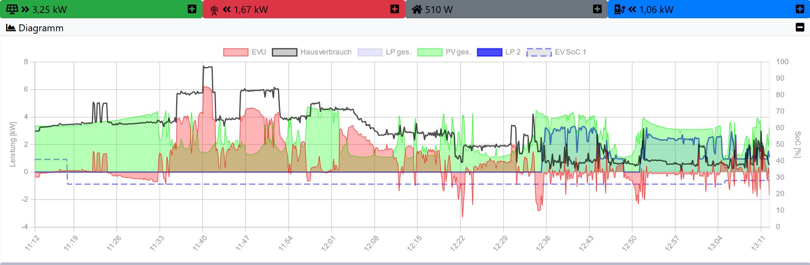The image size is (810, 265).
Task: Toggle LP 2 series in legend
Action: 499,52
